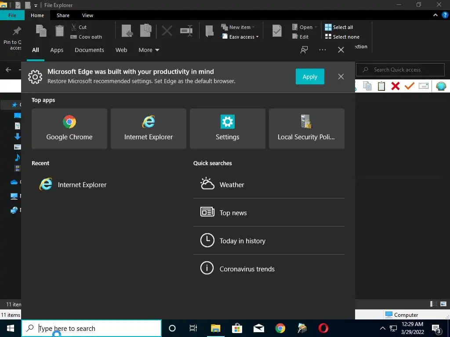
Task: Click the clipboard paste toolbar icon
Action: (381, 86)
